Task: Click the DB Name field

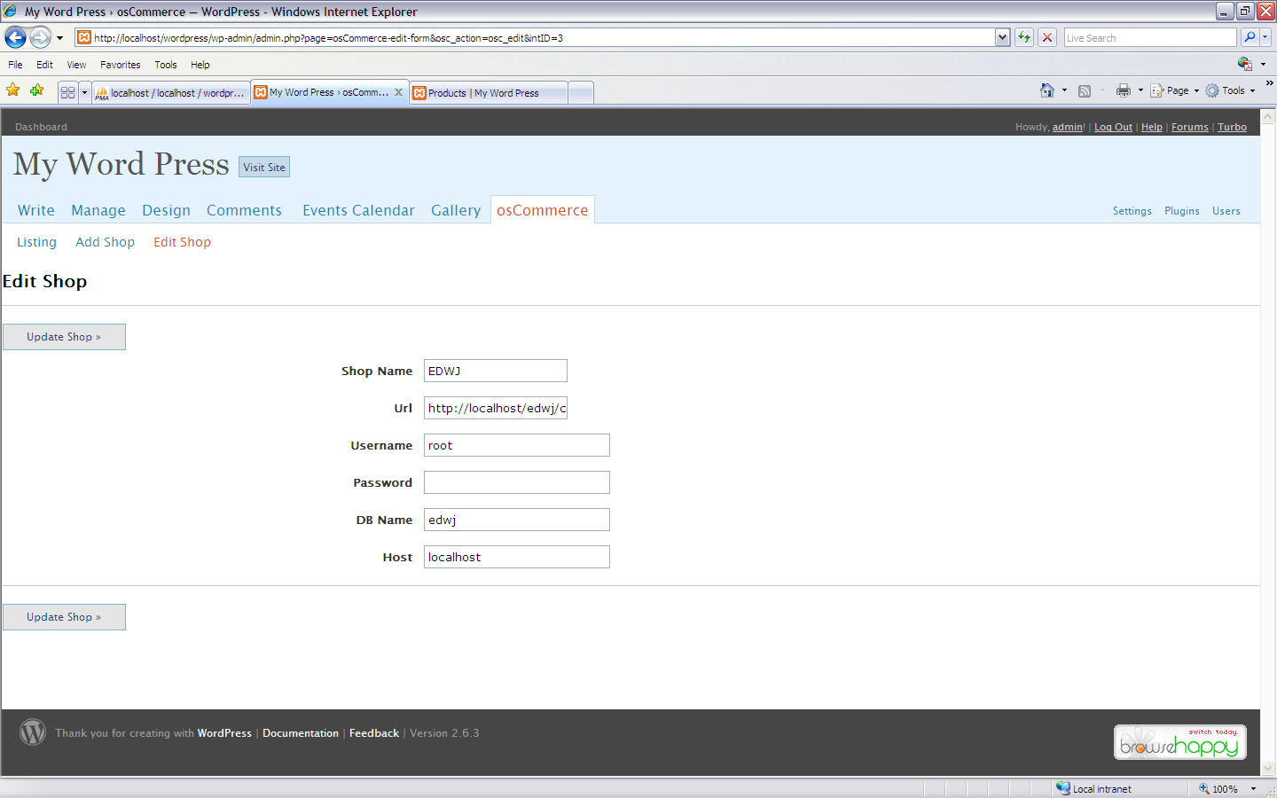Action: [517, 520]
